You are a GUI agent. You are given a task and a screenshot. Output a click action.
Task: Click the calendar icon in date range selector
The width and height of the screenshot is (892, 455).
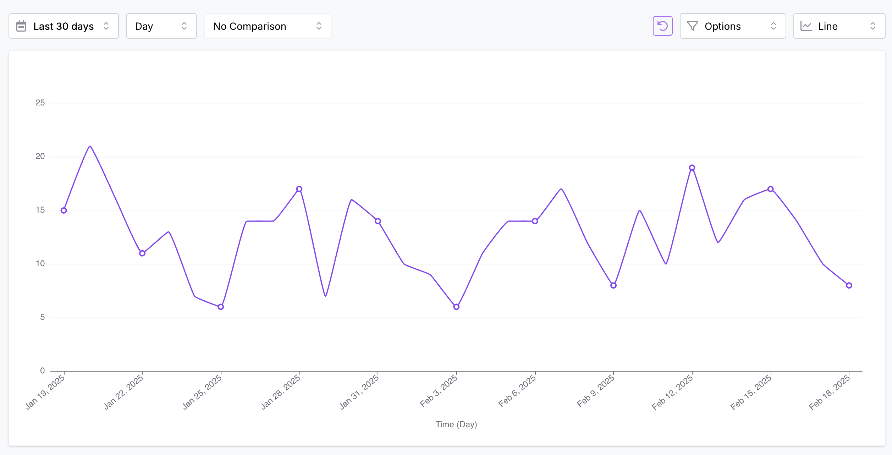tap(21, 26)
